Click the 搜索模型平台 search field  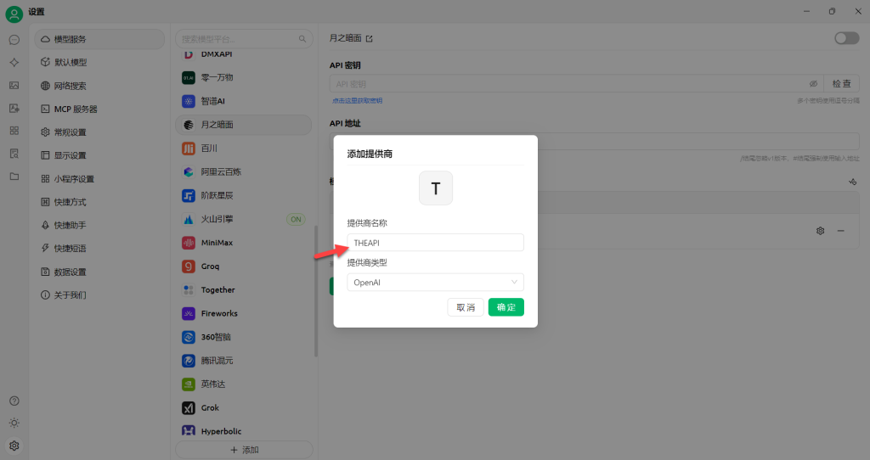click(x=244, y=39)
